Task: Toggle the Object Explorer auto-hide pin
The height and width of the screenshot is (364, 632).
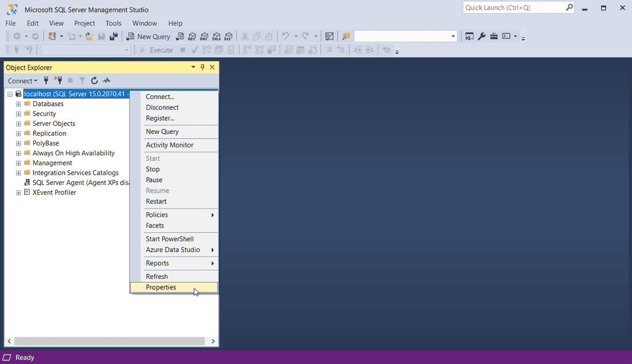Action: click(x=202, y=67)
